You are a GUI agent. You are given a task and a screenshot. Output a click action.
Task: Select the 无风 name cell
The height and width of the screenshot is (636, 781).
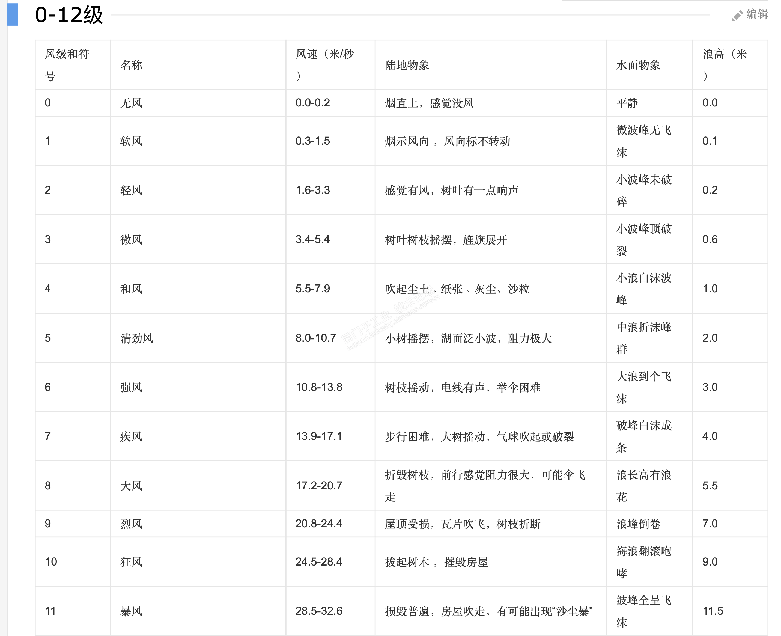(x=131, y=103)
